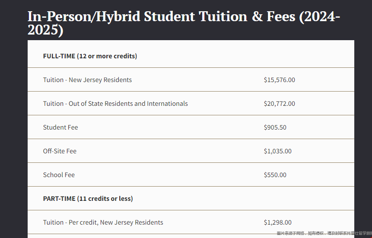Click Tuition - Out of State Residents and Internationals
The image size is (372, 238).
coord(115,104)
